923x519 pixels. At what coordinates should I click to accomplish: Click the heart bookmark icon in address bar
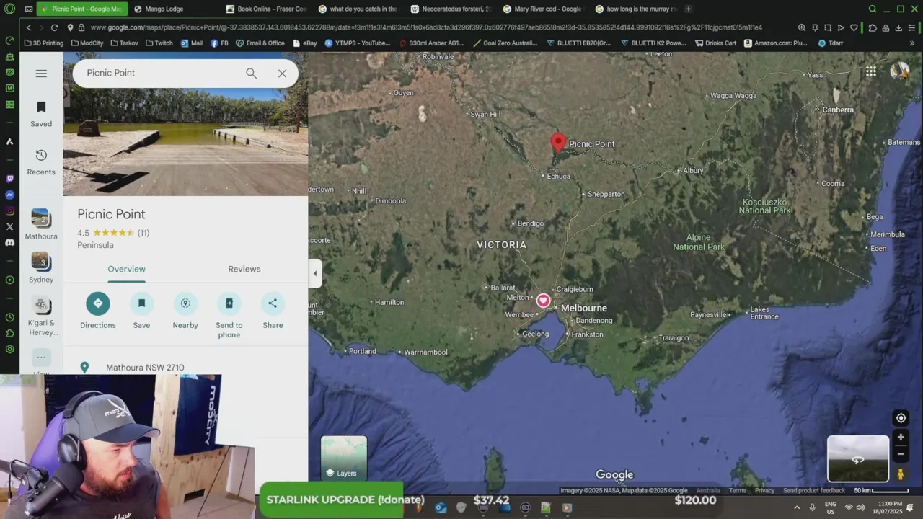pos(854,27)
